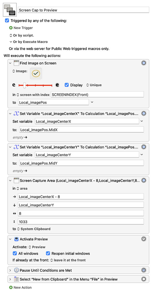Open the Unique match dropdown
The height and width of the screenshot is (292, 152).
click(94, 85)
